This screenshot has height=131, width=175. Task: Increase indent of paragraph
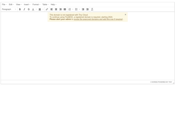pyautogui.click(x=87, y=9)
